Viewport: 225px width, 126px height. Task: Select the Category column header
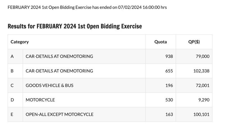point(20,42)
